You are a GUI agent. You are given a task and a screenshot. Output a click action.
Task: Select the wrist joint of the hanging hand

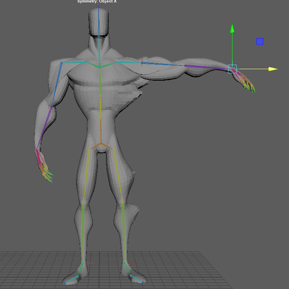tap(37, 149)
